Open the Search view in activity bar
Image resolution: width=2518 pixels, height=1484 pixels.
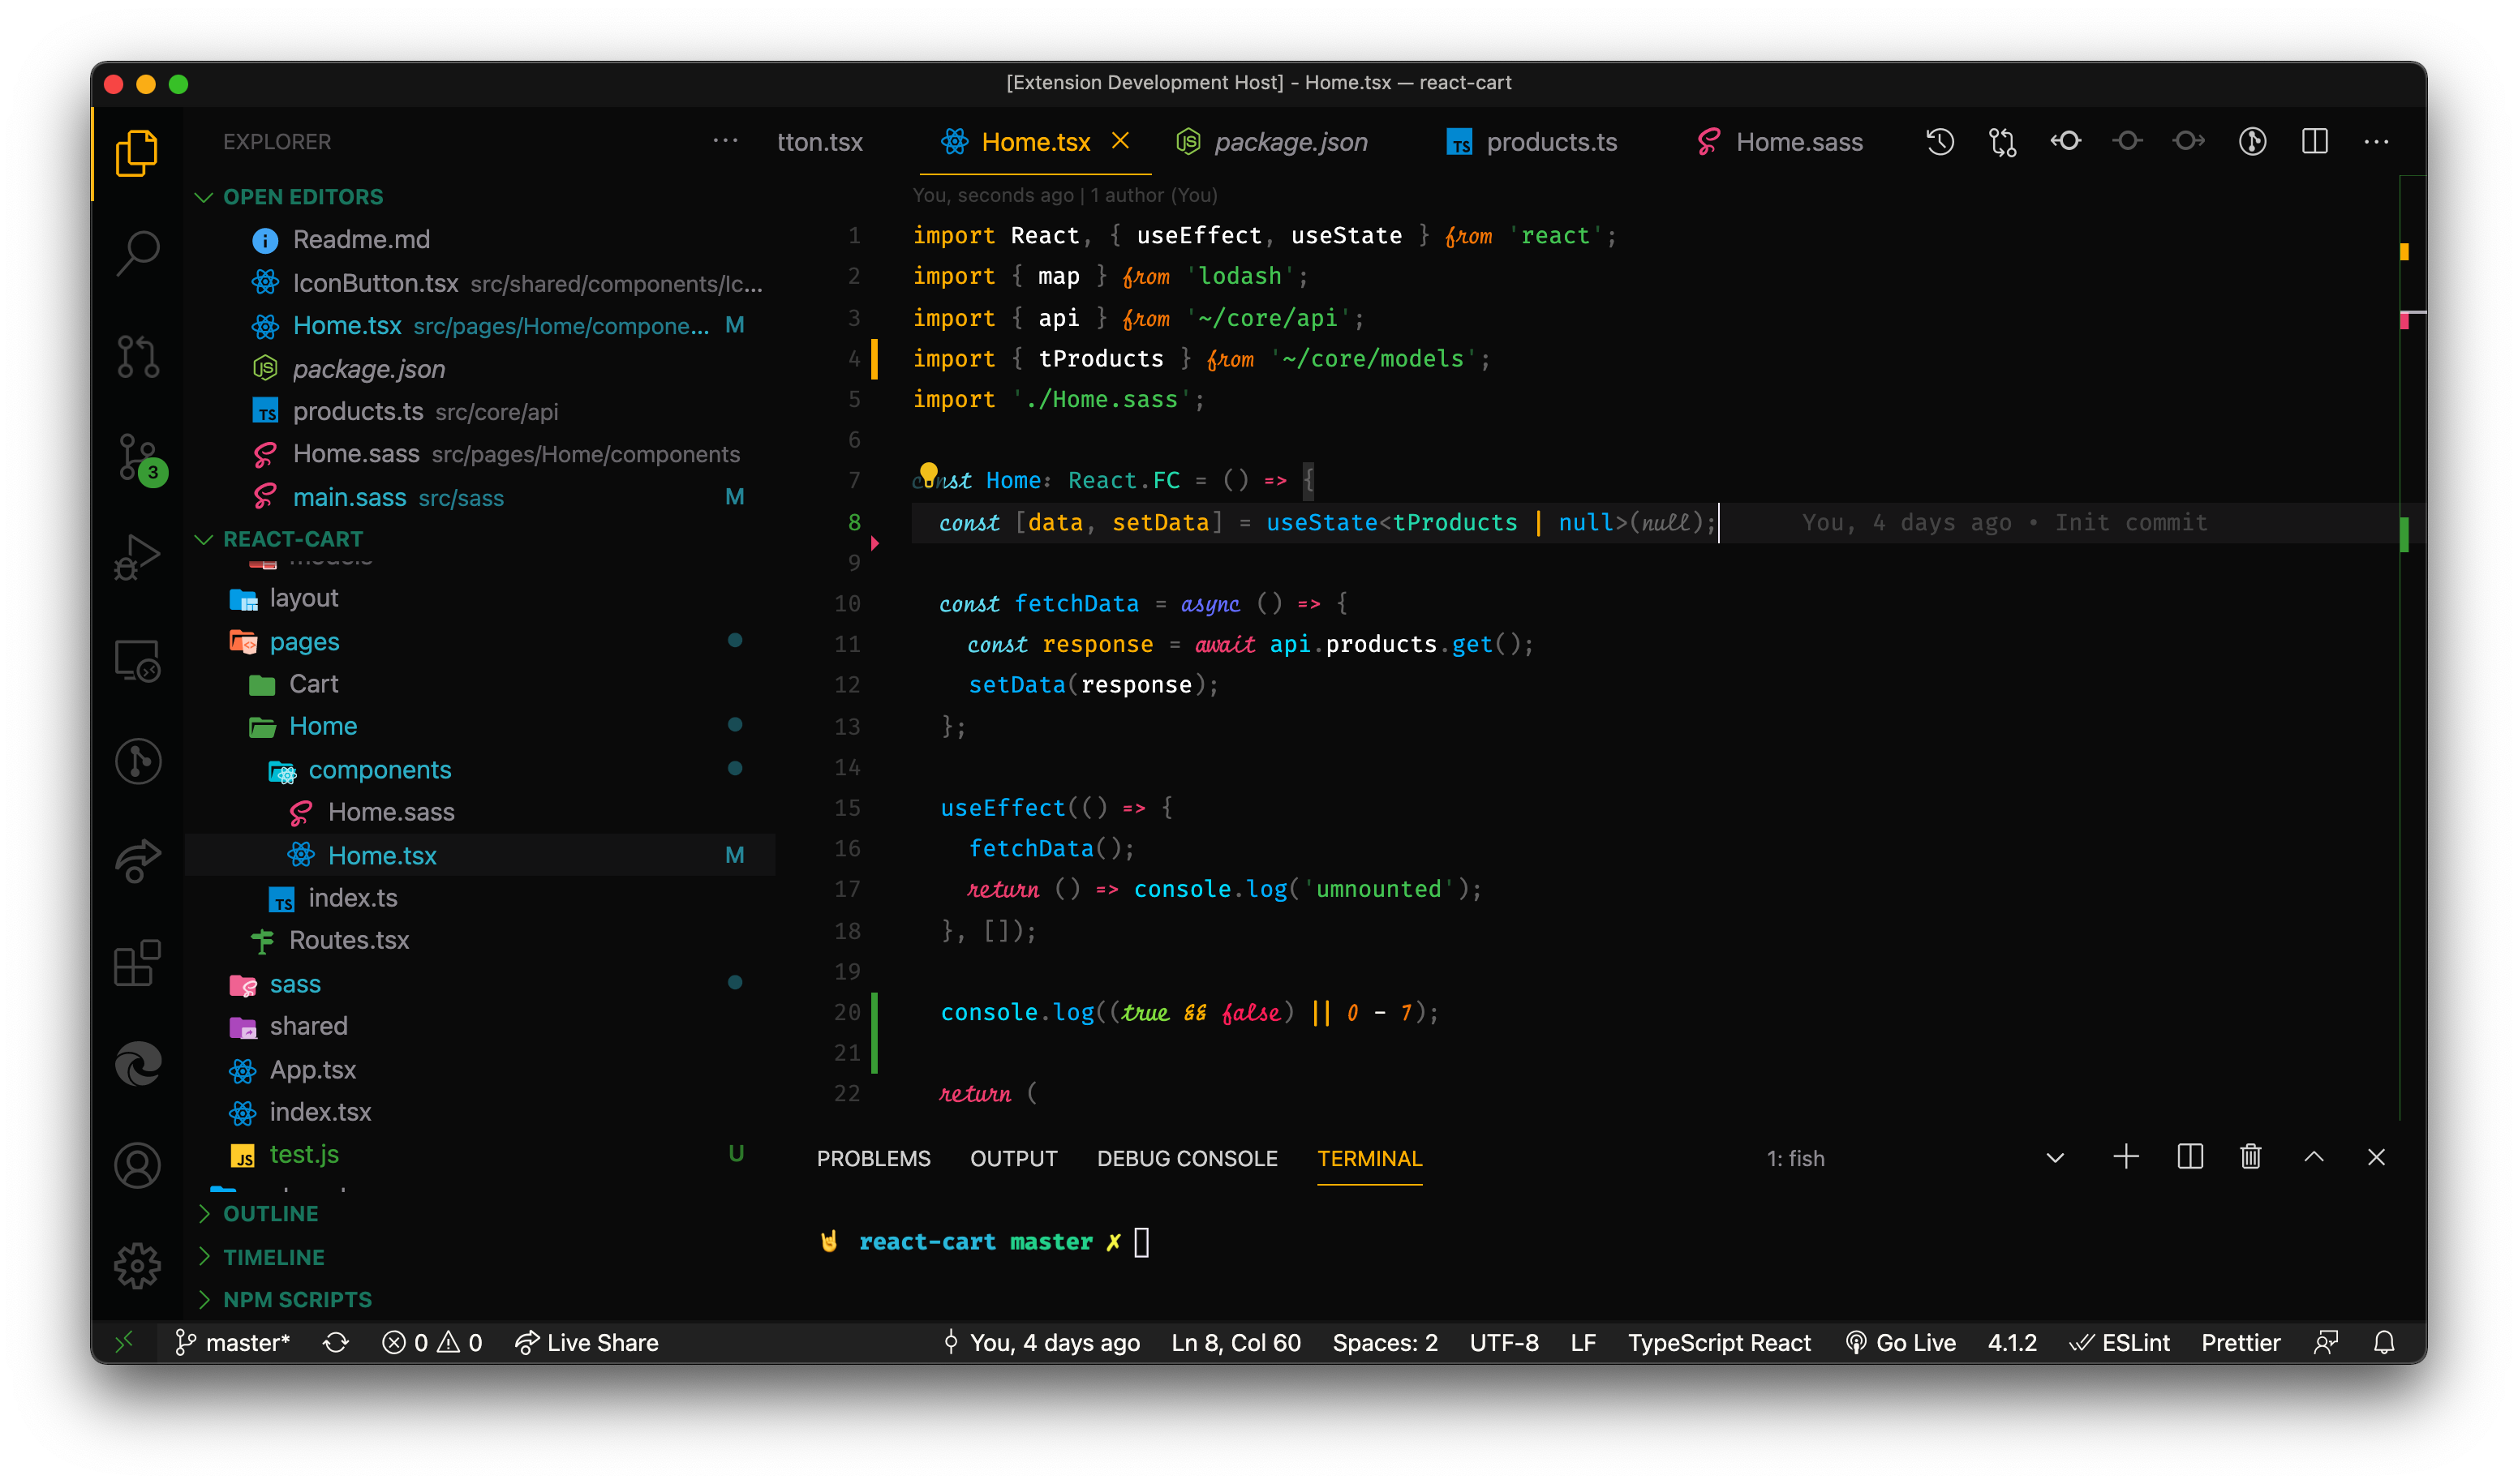(x=137, y=253)
